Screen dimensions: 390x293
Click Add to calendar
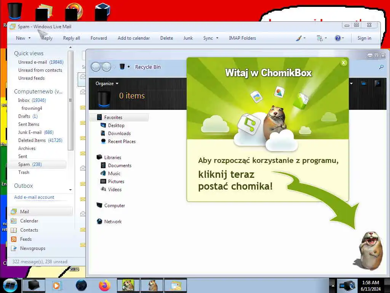point(134,38)
